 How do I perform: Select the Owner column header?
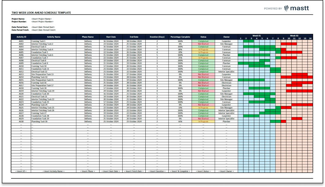click(226, 37)
